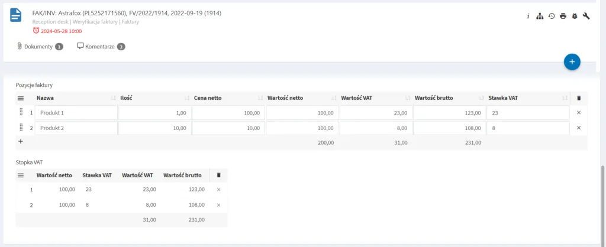Open the wrench settings icon
The height and width of the screenshot is (247, 606).
586,16
